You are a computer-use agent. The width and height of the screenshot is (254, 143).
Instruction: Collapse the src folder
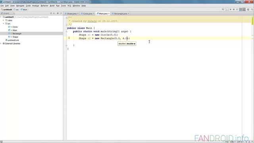[4, 23]
